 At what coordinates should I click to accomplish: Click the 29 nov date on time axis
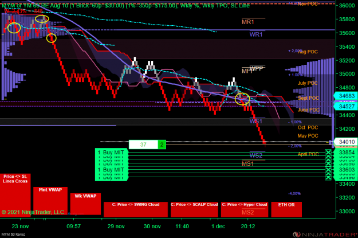(116, 227)
